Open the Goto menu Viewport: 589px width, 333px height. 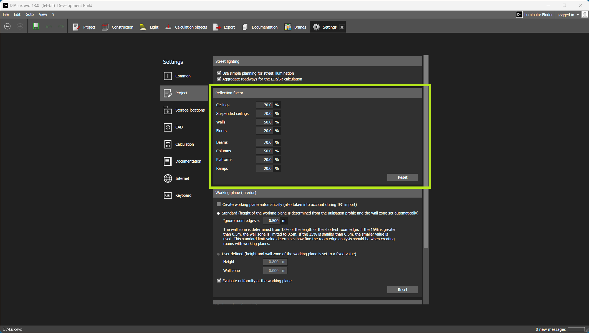(29, 14)
